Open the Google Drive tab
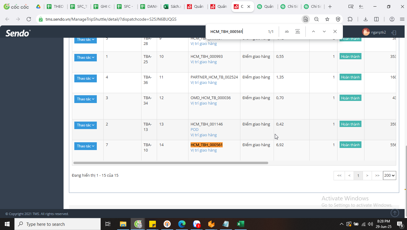The image size is (407, 230). click(38, 7)
